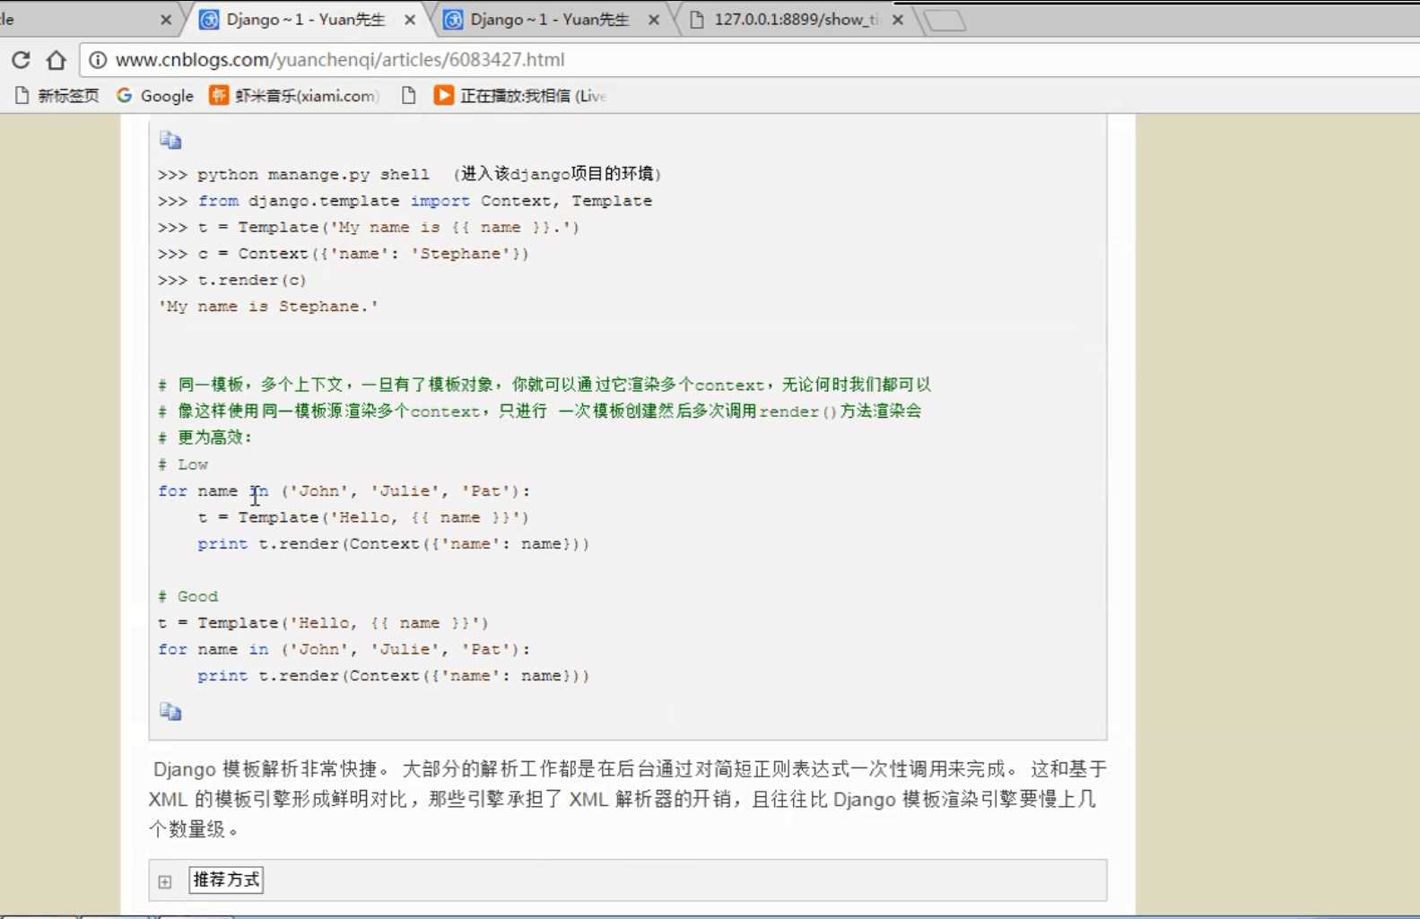Image resolution: width=1420 pixels, height=919 pixels.
Task: Click the paragraph starting 'Django 模板解析非常快捷'
Action: 628,799
